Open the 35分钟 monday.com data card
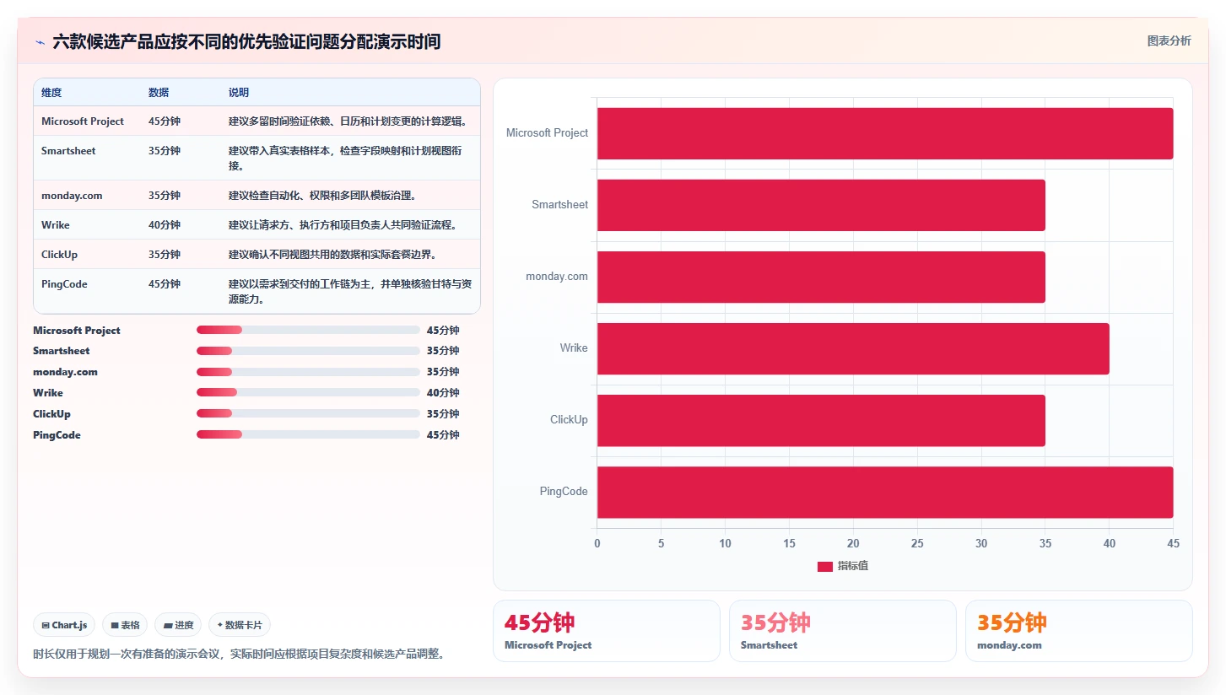This screenshot has height=695, width=1226. click(x=1078, y=631)
